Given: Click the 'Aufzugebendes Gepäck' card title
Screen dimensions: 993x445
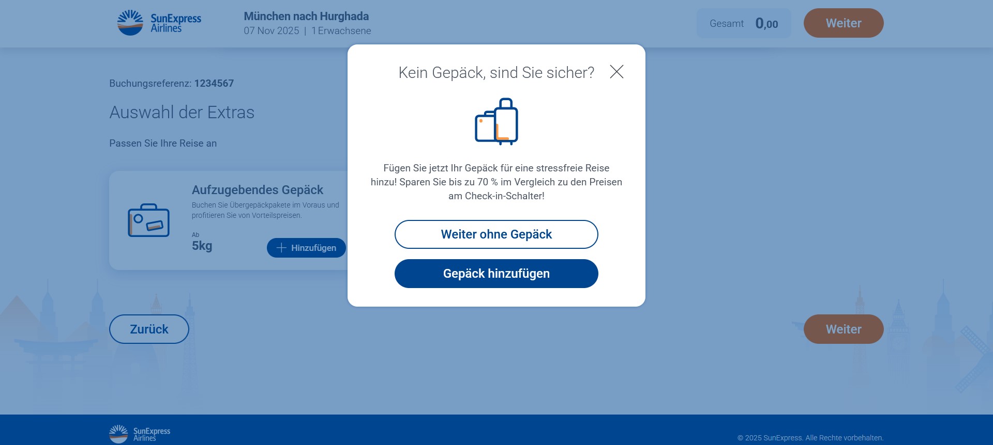Looking at the screenshot, I should coord(258,190).
